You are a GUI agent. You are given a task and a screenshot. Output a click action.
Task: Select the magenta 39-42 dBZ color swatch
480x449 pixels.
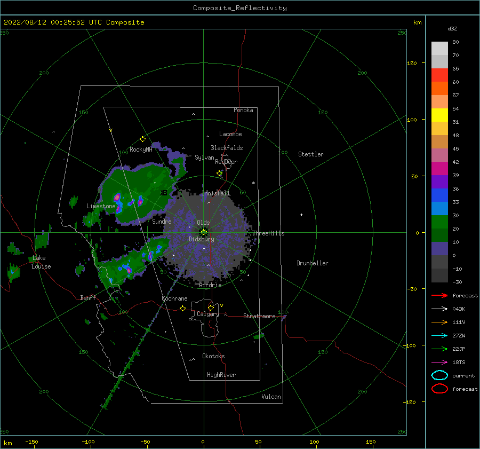tap(439, 169)
